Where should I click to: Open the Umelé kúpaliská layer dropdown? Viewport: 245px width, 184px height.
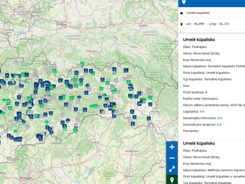[x=214, y=13]
